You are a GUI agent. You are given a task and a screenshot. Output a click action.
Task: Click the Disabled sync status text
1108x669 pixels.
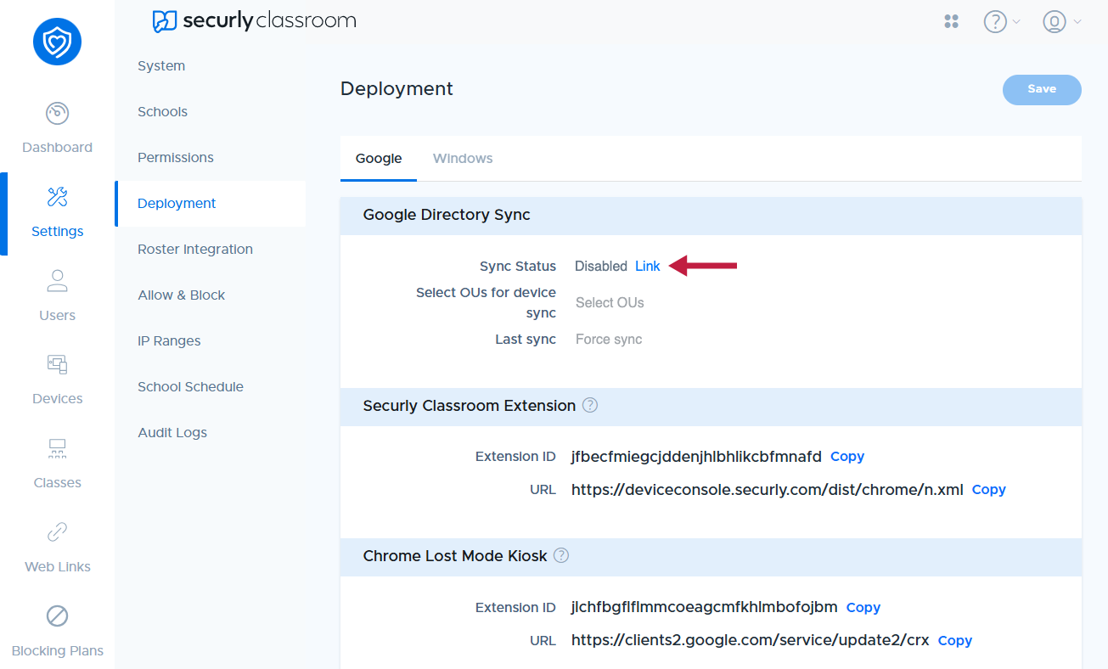coord(600,266)
